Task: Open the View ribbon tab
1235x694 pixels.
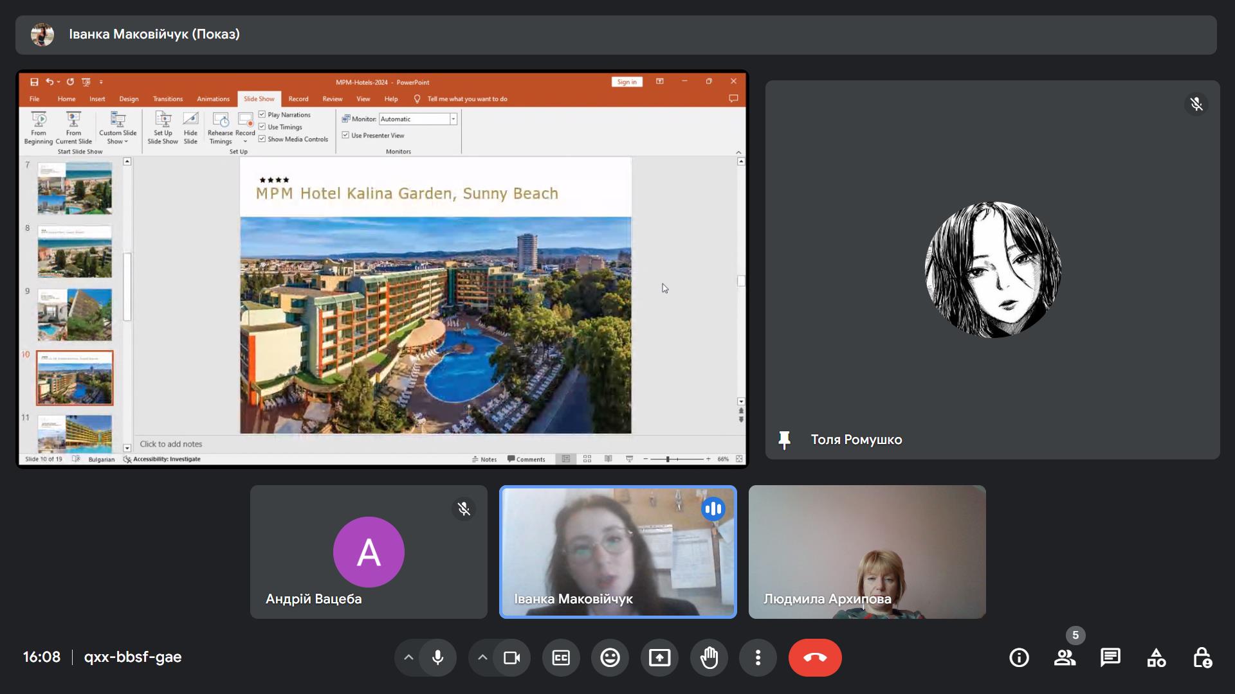Action: tap(363, 99)
